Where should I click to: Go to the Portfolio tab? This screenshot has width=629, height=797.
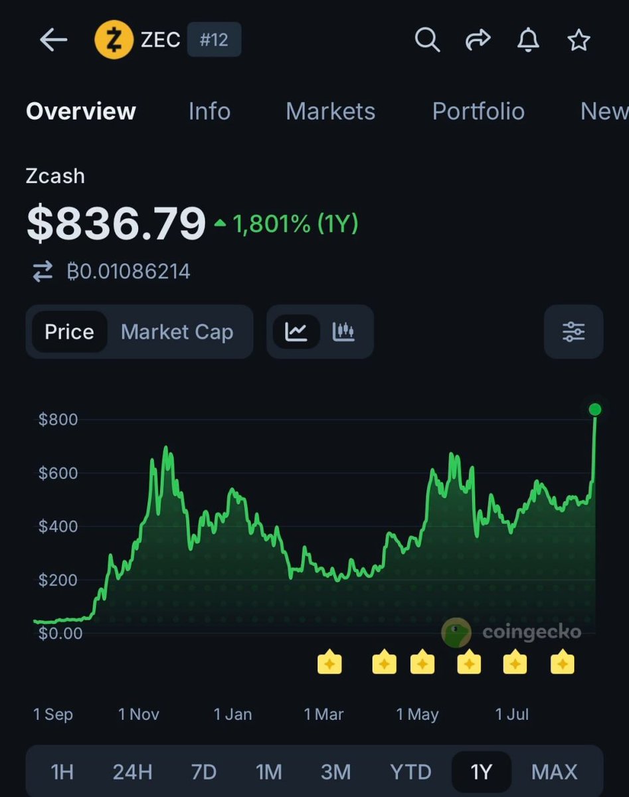click(x=478, y=111)
